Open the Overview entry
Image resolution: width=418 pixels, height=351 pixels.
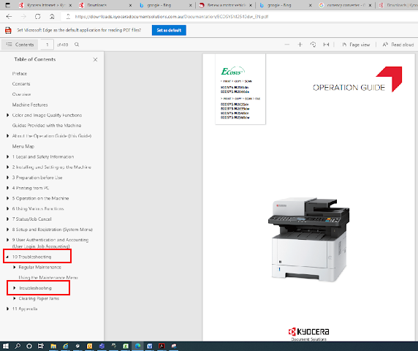pos(21,94)
